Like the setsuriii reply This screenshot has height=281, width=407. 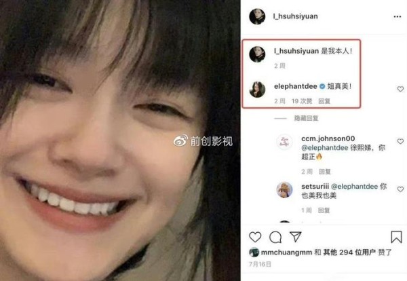pyautogui.click(x=400, y=189)
